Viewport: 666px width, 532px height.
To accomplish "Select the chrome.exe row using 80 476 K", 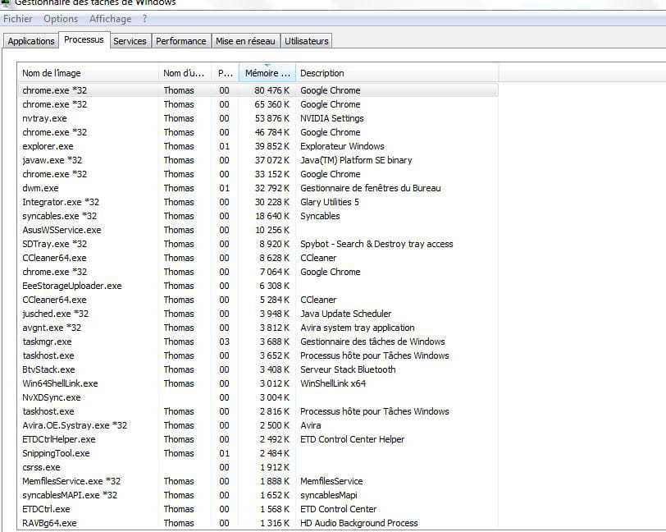I will point(258,90).
